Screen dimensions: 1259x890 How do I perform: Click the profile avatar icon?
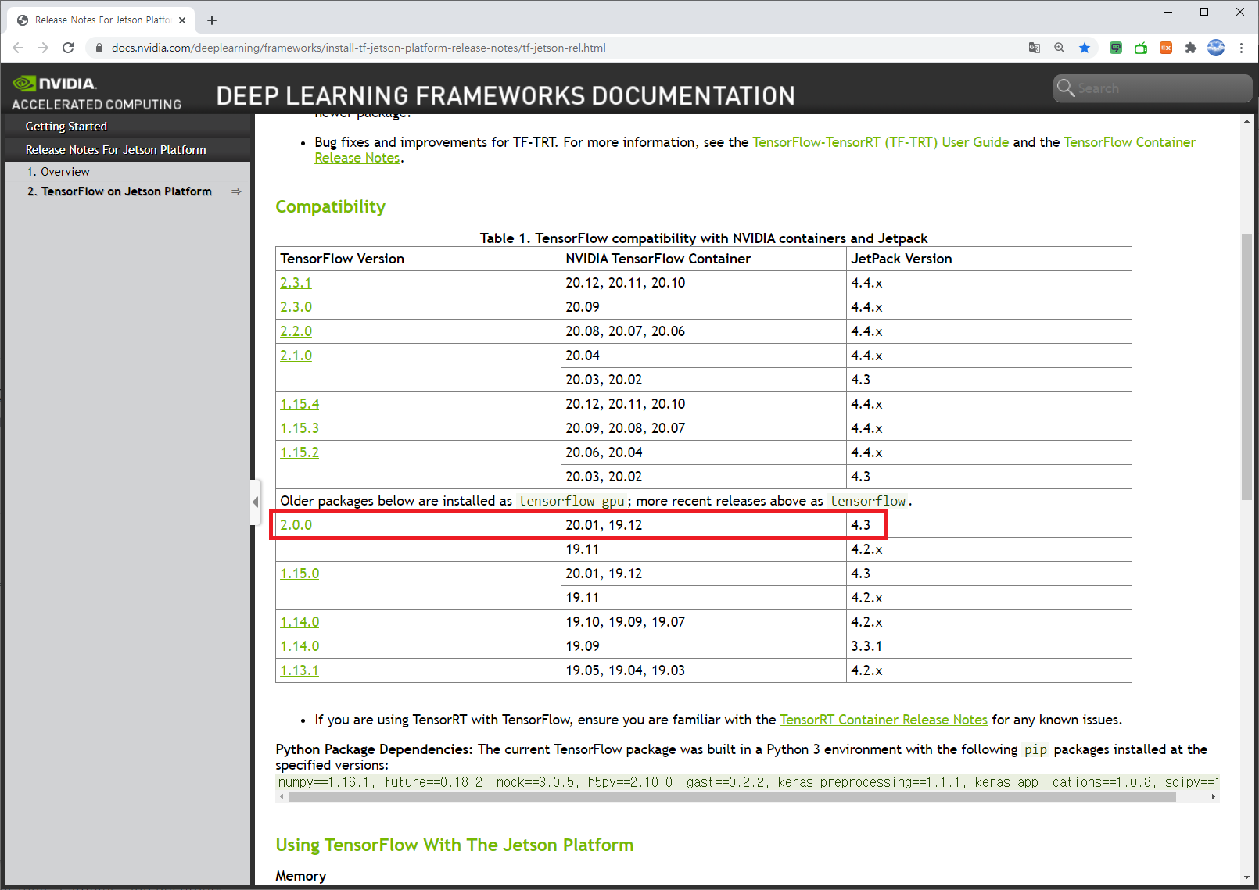click(x=1216, y=48)
